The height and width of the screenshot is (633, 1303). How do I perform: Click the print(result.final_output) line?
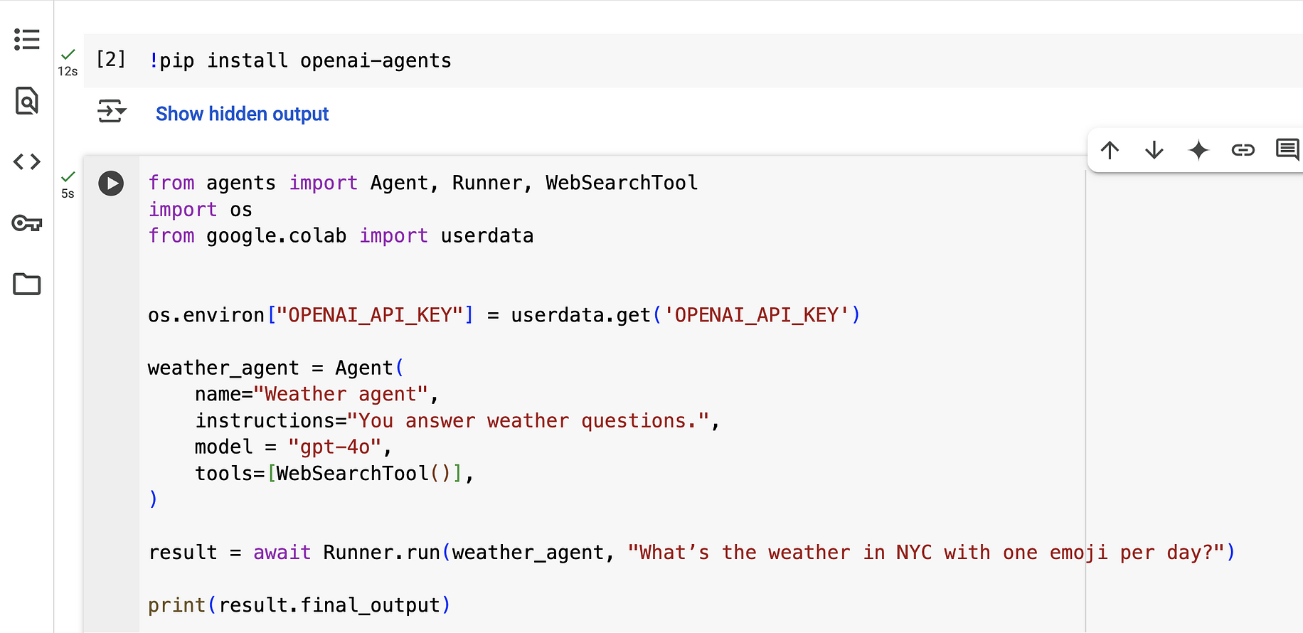[x=299, y=605]
